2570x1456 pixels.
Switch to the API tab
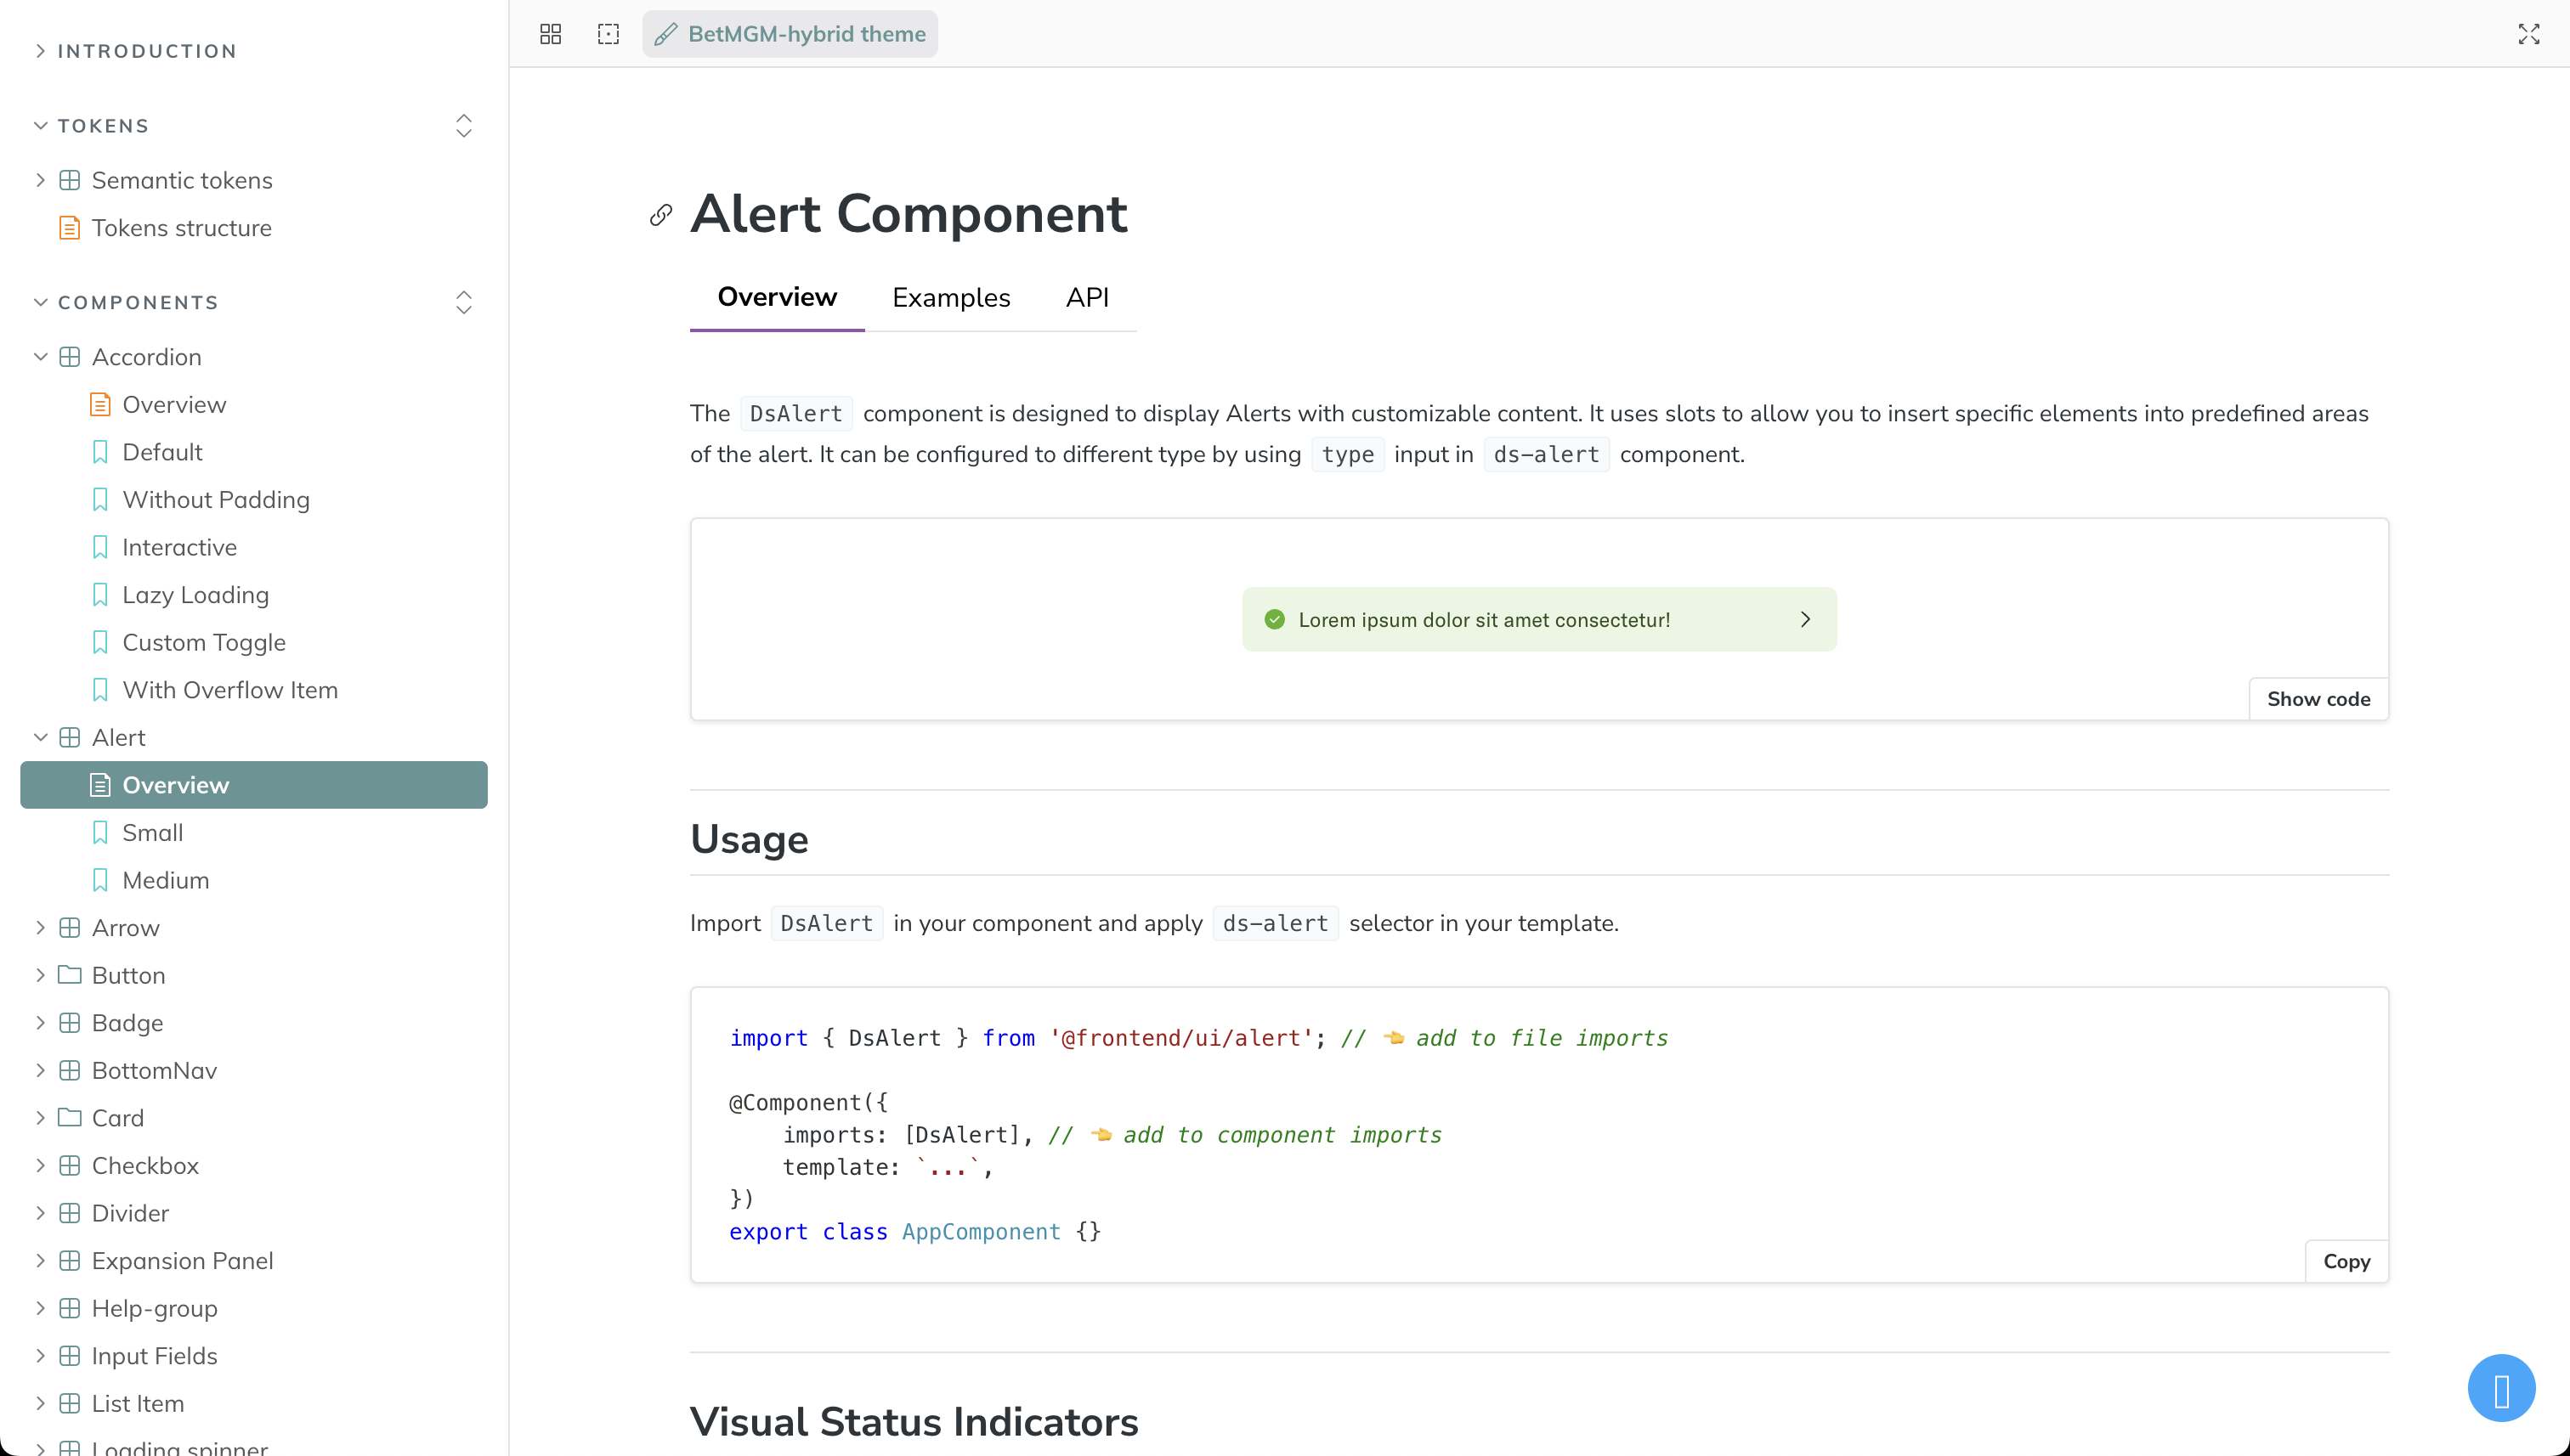click(x=1086, y=298)
